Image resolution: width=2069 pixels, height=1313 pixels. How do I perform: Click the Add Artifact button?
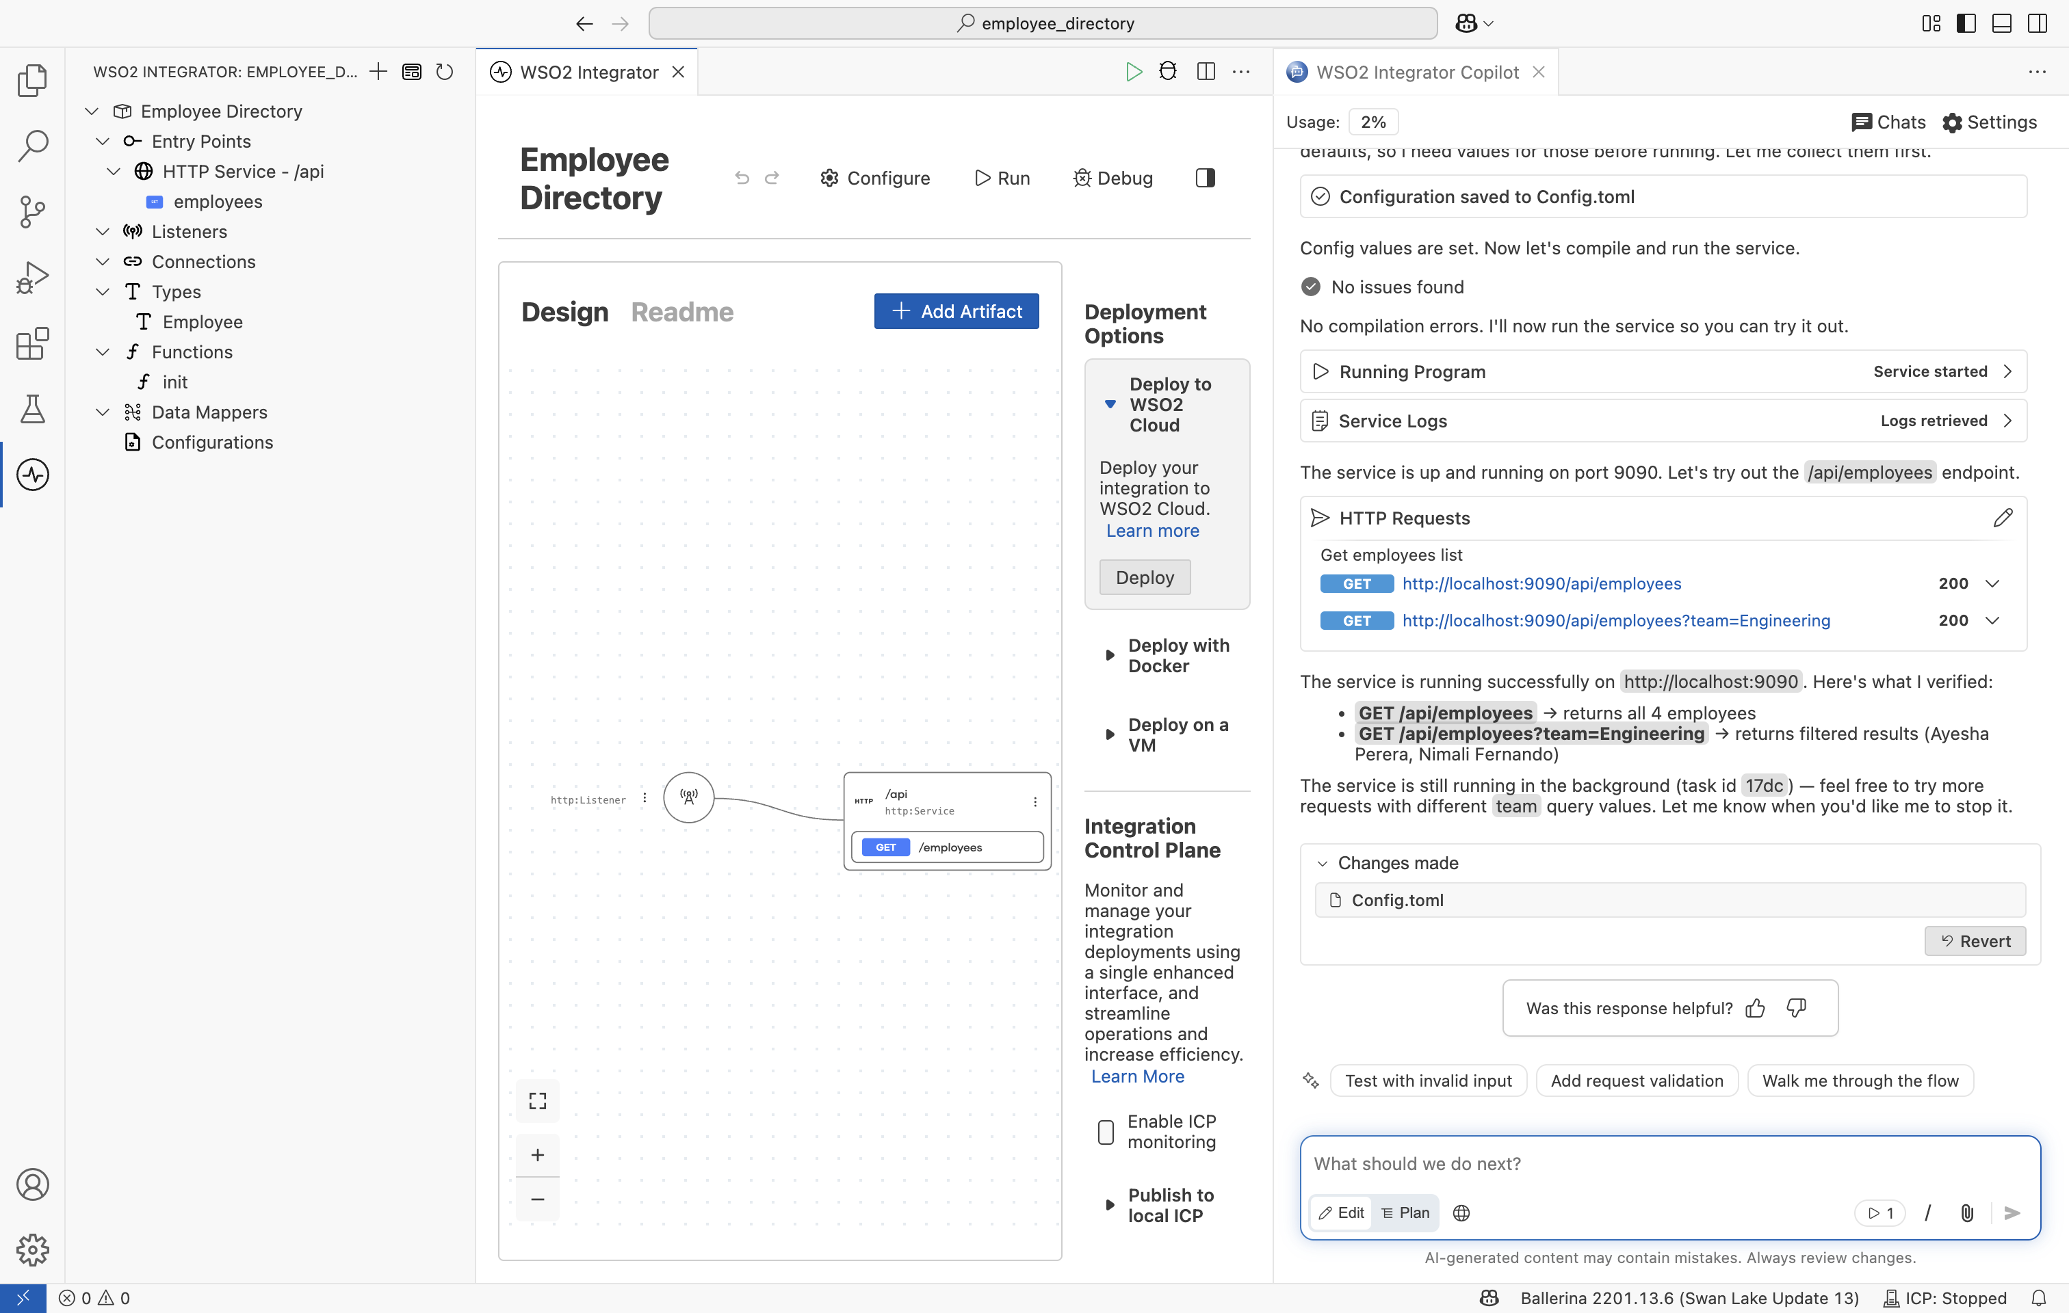[x=957, y=311]
